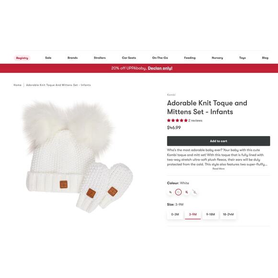Image resolution: width=278 pixels, height=278 pixels.
Task: Select the circled White colour swatch
Action: pyautogui.click(x=178, y=192)
